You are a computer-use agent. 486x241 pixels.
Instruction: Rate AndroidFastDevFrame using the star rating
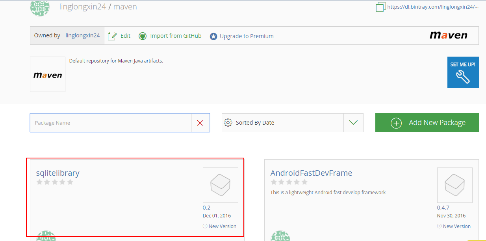[289, 182]
